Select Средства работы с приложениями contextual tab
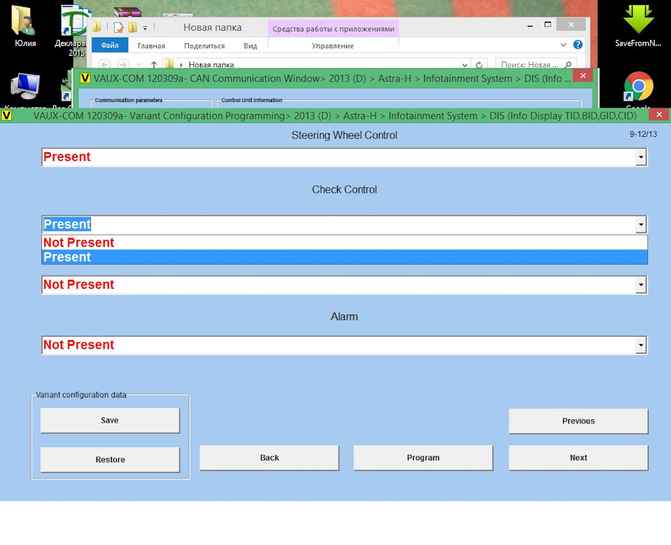 333,29
